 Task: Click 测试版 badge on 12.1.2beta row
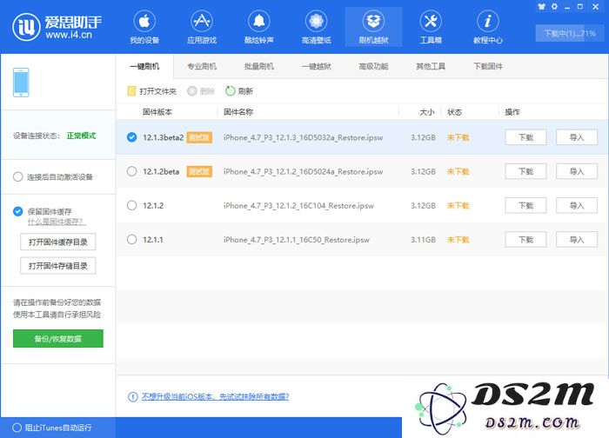(x=199, y=171)
